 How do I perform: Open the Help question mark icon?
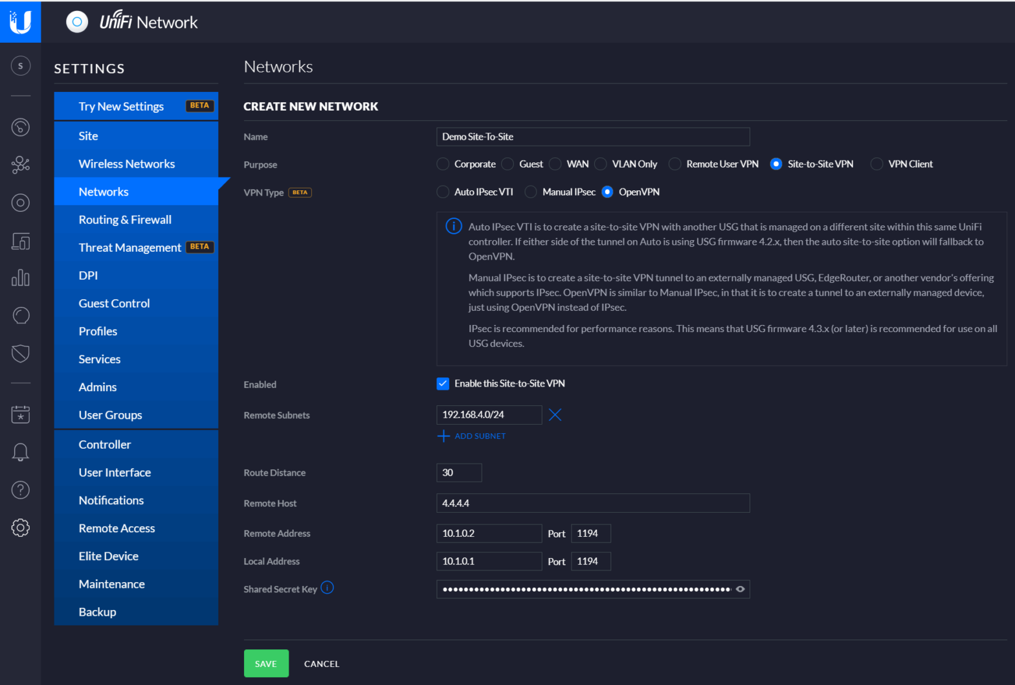(21, 490)
